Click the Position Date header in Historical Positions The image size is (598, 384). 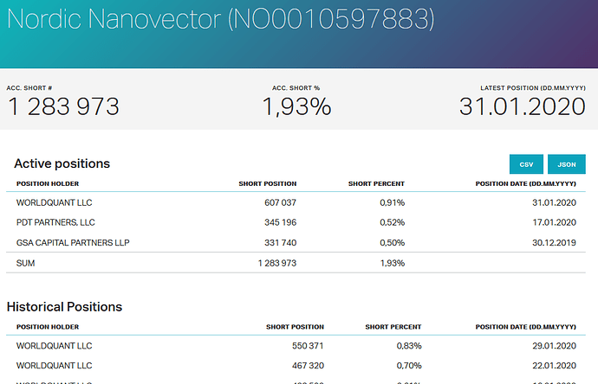coord(525,327)
